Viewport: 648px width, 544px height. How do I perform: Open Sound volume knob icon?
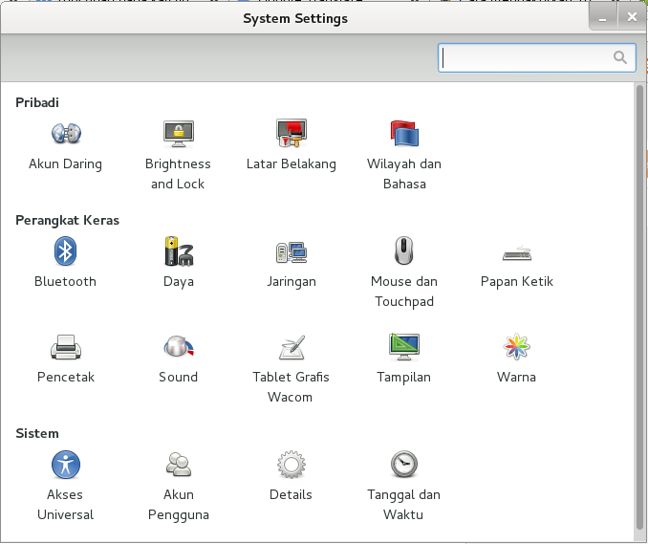[179, 346]
